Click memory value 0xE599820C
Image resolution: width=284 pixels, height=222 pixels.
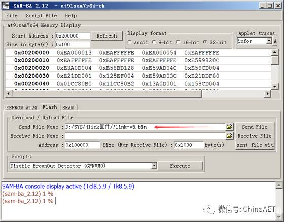click(202, 60)
